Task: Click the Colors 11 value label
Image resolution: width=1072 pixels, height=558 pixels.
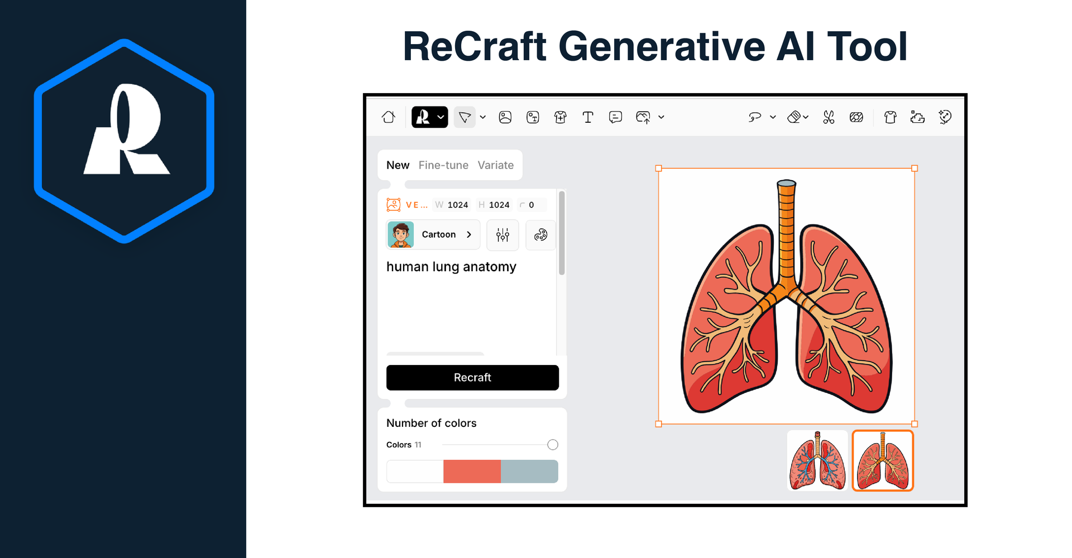Action: [404, 445]
